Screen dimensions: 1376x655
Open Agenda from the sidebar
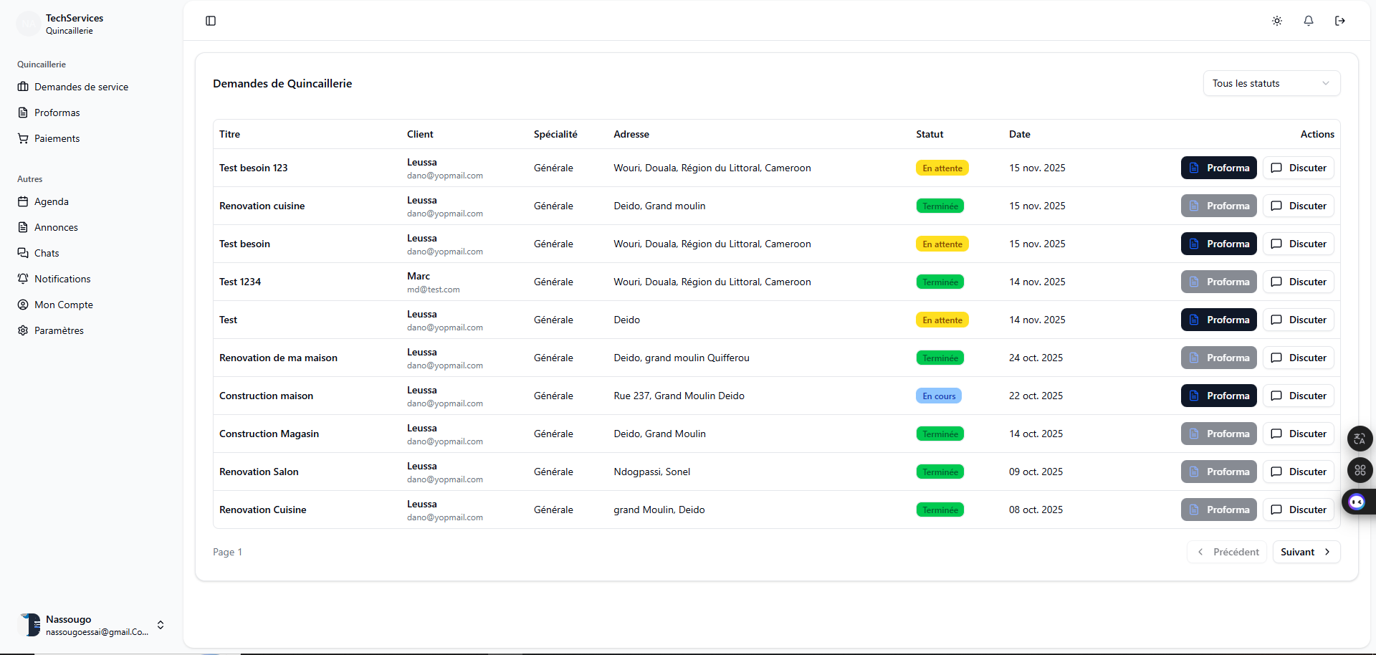pos(51,201)
